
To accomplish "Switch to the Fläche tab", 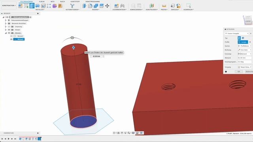I will pyautogui.click(x=42, y=2).
